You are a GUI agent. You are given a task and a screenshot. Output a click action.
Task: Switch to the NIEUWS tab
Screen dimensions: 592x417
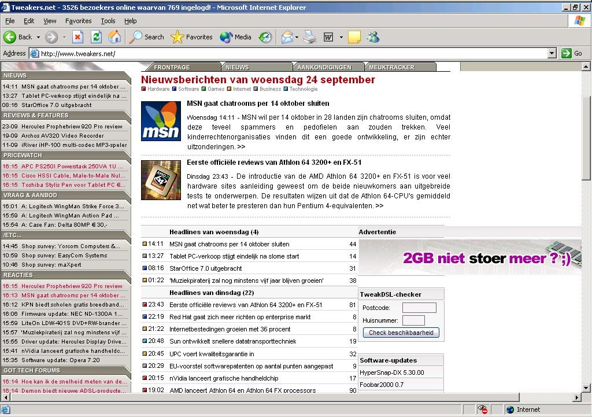pyautogui.click(x=257, y=67)
